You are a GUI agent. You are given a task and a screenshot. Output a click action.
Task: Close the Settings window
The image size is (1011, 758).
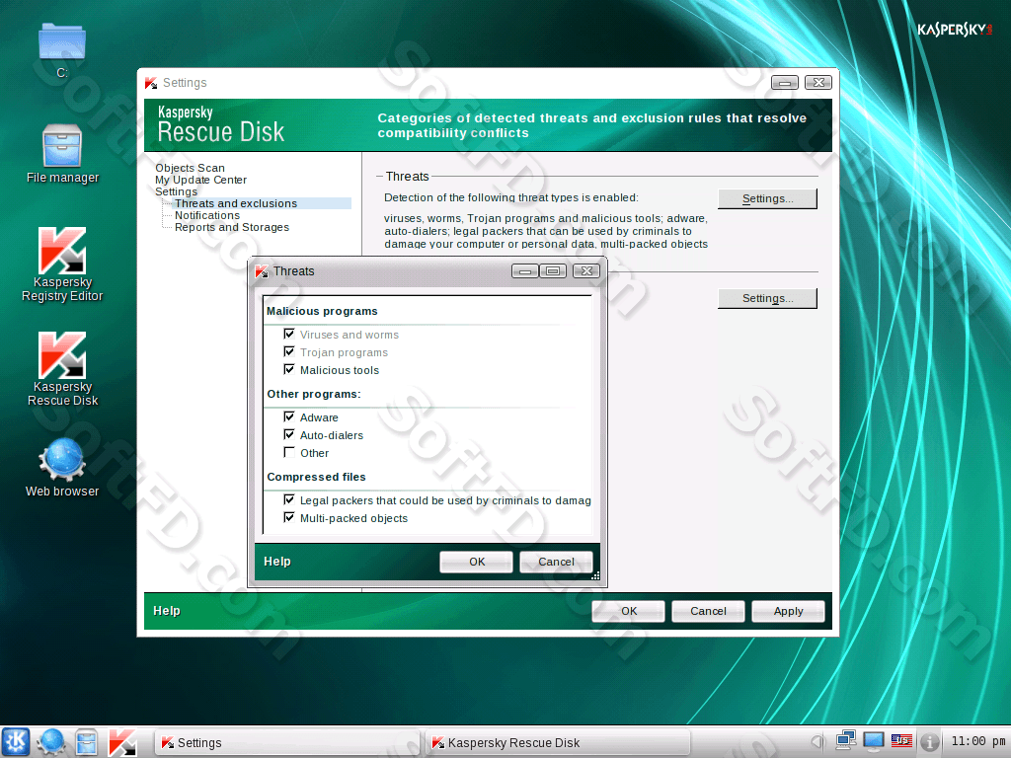click(x=818, y=83)
